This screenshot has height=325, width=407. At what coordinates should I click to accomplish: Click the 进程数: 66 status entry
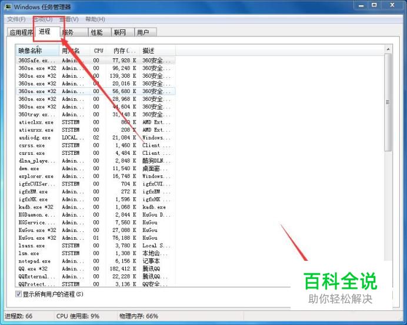[19, 316]
